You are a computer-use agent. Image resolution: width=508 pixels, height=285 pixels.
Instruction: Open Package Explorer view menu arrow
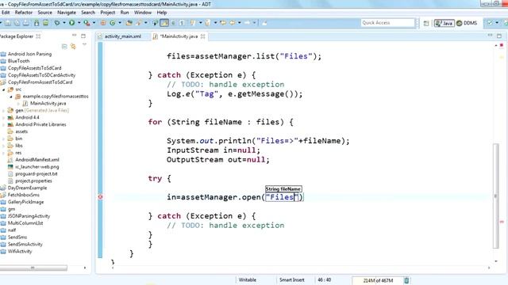click(84, 45)
